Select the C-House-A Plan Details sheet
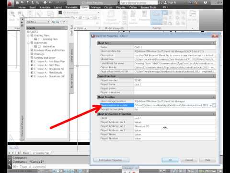This screenshot has width=230, height=173. (46, 73)
